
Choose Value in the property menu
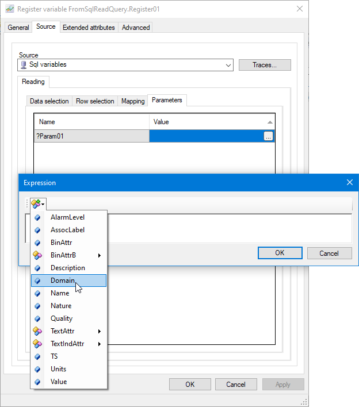pos(59,382)
